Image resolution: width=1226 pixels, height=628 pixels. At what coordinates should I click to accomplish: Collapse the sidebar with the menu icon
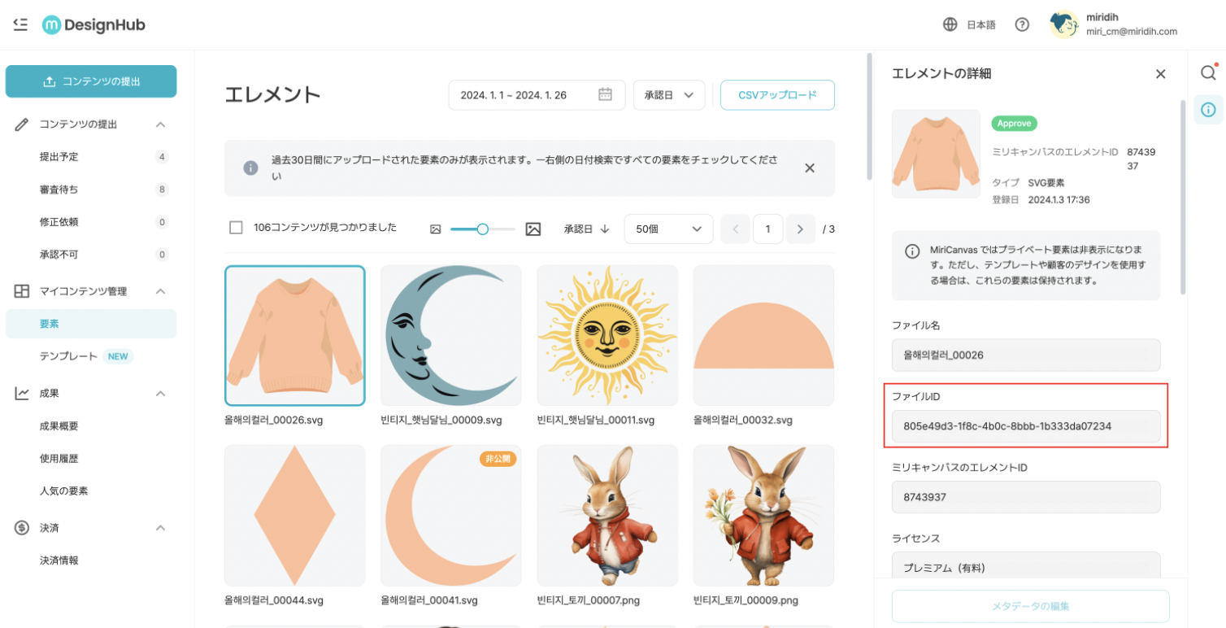20,24
